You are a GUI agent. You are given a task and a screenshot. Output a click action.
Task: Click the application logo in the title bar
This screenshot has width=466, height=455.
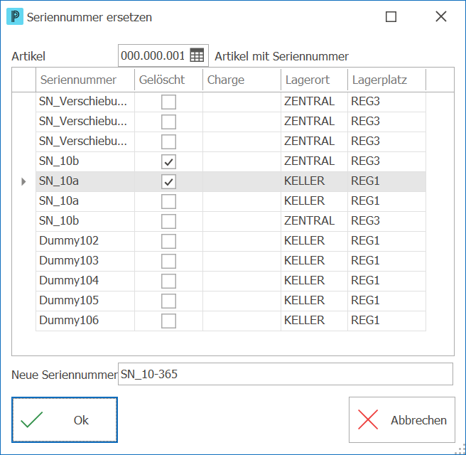(15, 16)
